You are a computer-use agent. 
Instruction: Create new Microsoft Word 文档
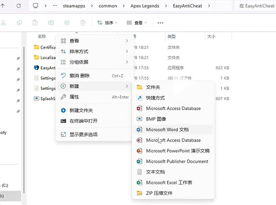[173, 130]
